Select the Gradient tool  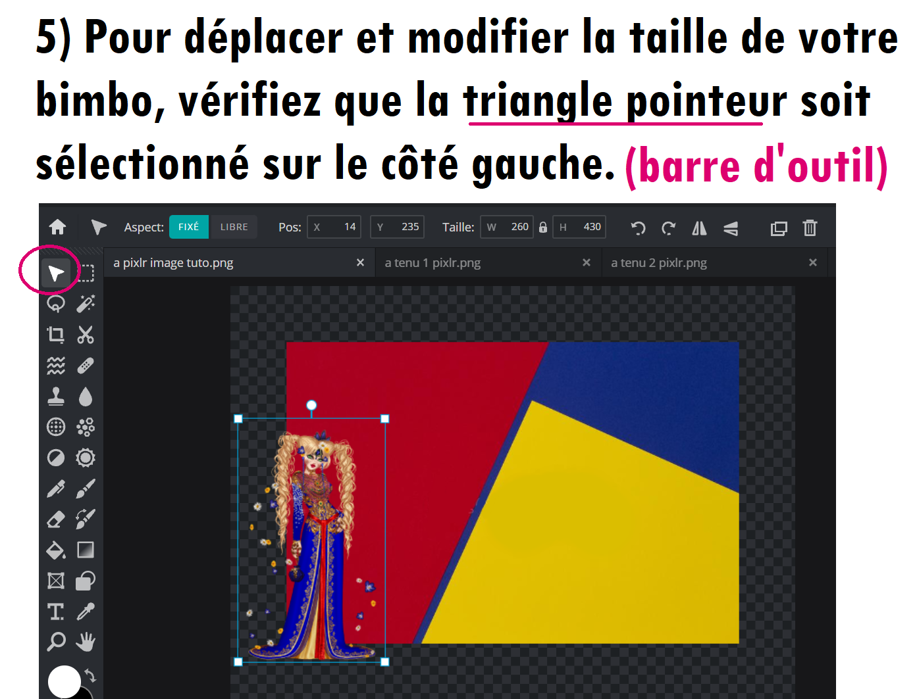(x=86, y=550)
